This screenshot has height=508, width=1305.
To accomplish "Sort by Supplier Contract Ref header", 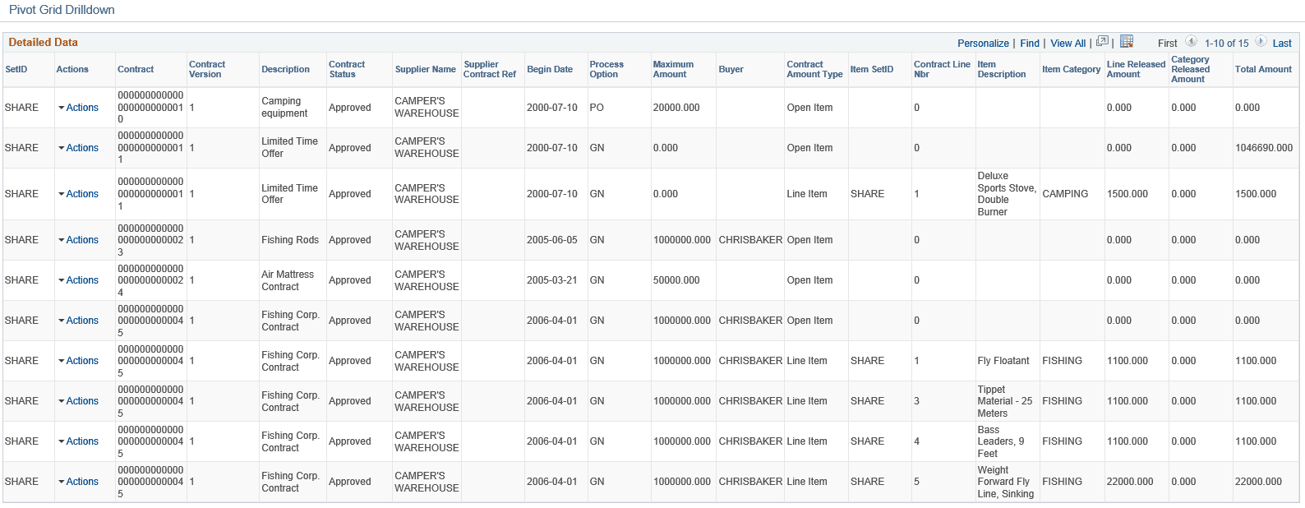I will (x=490, y=69).
